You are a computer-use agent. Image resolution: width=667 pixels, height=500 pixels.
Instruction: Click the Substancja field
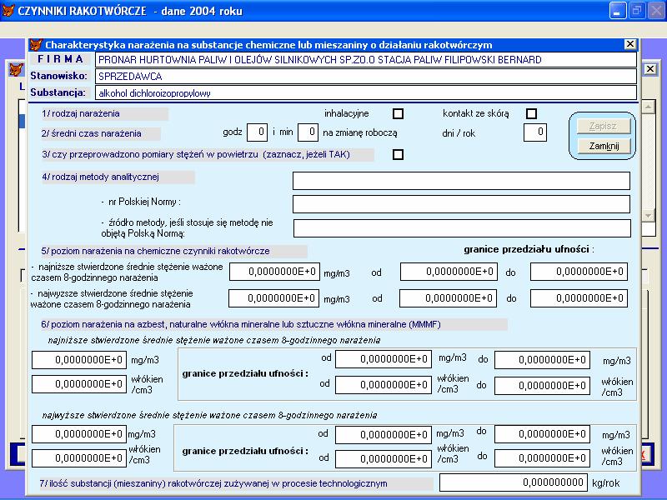[x=366, y=92]
